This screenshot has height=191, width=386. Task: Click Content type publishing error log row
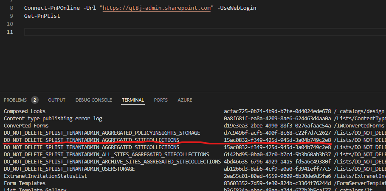point(53,119)
